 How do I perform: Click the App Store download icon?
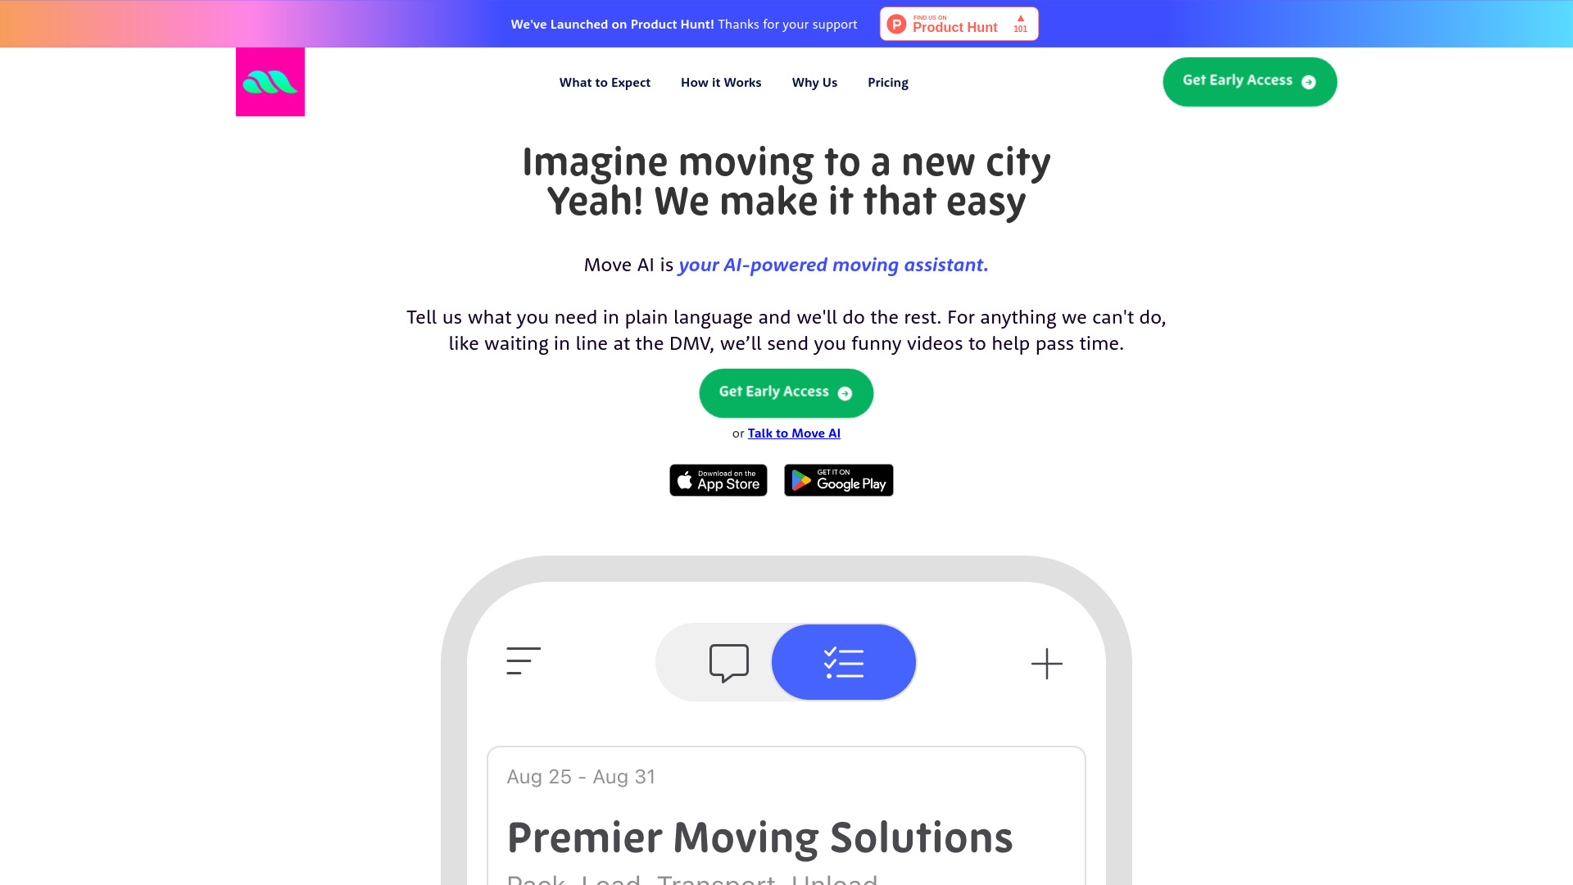pyautogui.click(x=719, y=479)
